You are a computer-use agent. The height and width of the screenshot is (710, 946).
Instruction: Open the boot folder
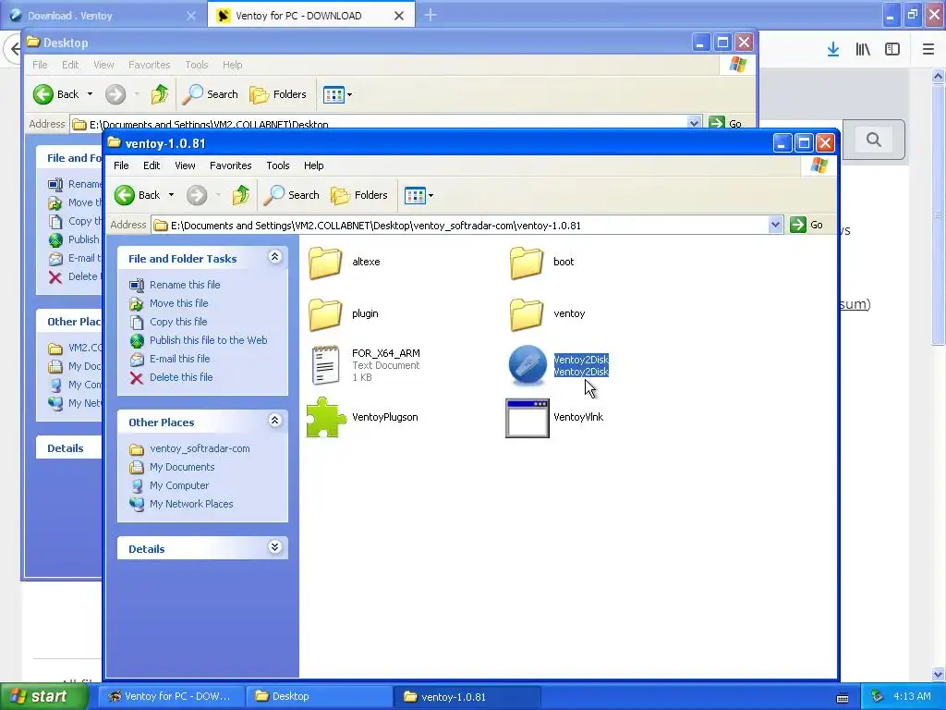click(x=527, y=262)
